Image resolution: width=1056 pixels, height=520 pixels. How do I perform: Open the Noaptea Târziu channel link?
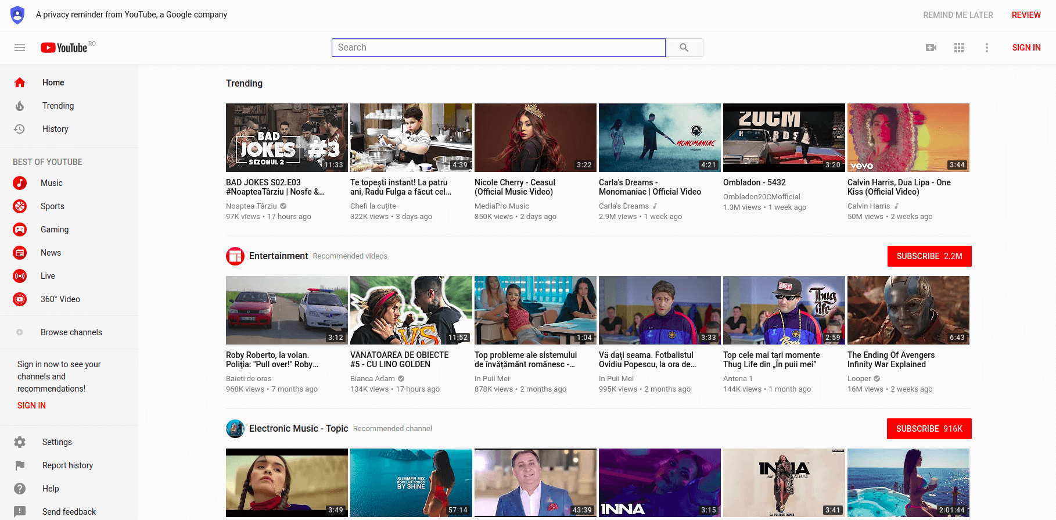(x=252, y=206)
